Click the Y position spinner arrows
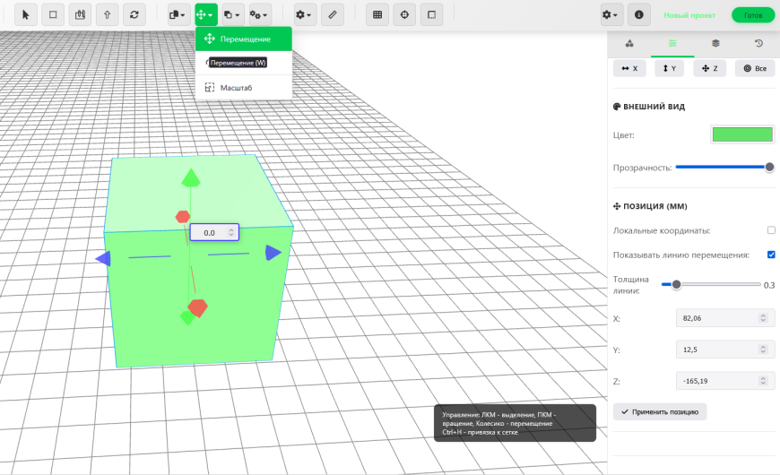Screen dimensions: 780x475 tap(763, 350)
